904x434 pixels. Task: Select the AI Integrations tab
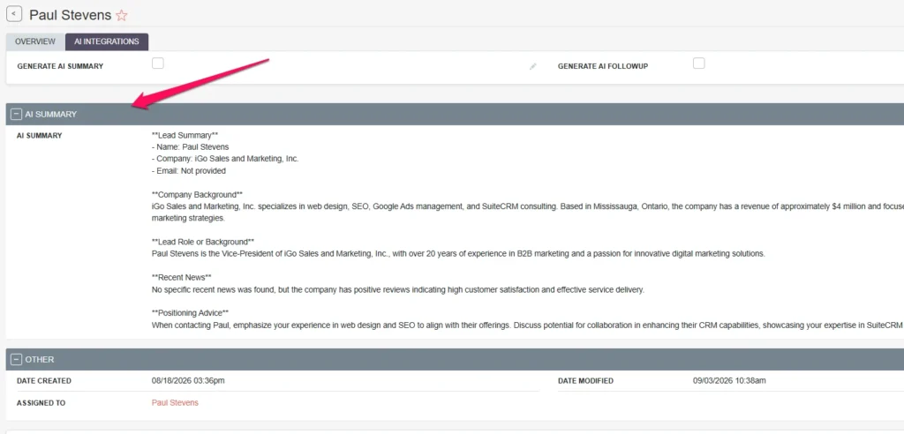[107, 41]
